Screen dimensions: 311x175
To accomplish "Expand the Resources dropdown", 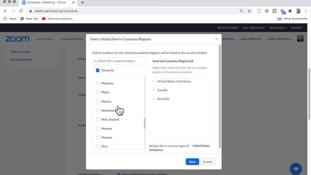I will coord(277,28).
